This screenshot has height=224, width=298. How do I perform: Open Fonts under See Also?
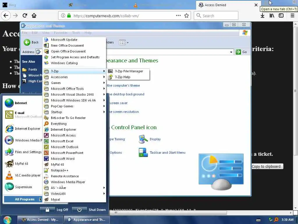click(x=30, y=69)
